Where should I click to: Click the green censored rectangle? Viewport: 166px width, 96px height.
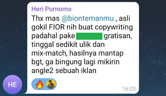point(89,36)
